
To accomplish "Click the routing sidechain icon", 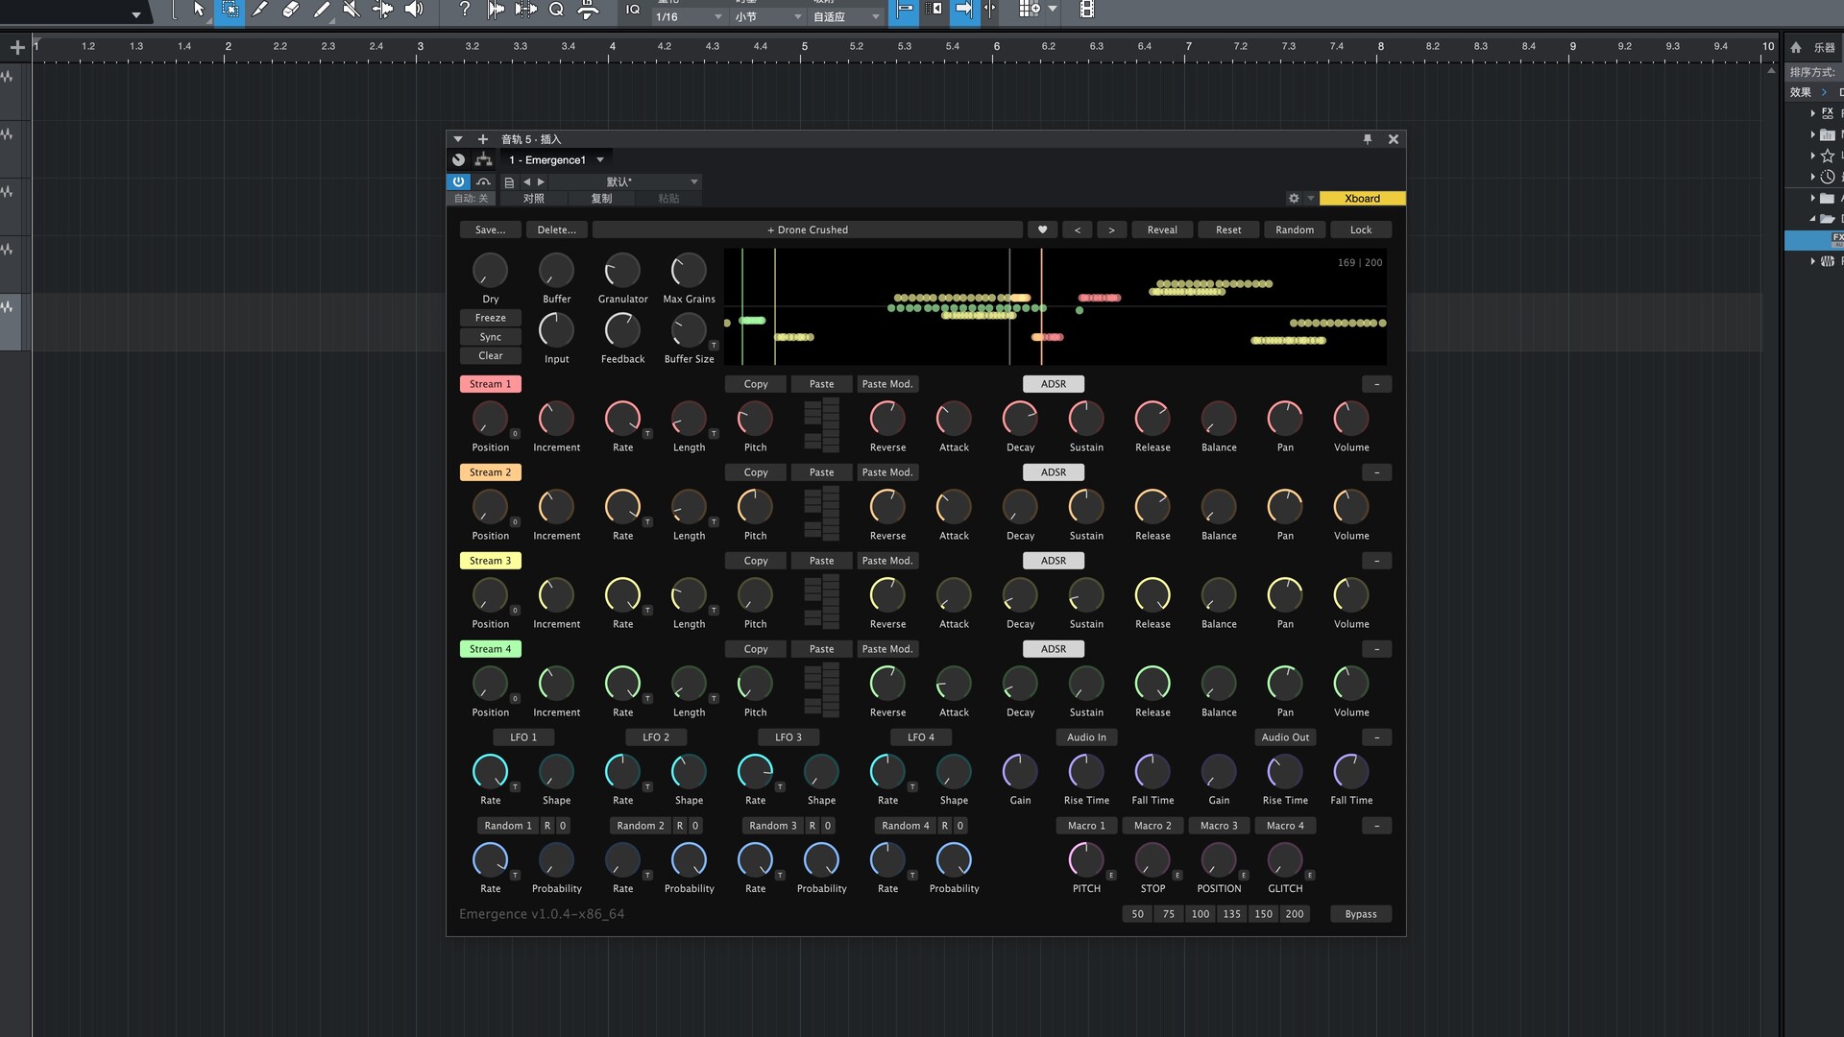I will (483, 160).
